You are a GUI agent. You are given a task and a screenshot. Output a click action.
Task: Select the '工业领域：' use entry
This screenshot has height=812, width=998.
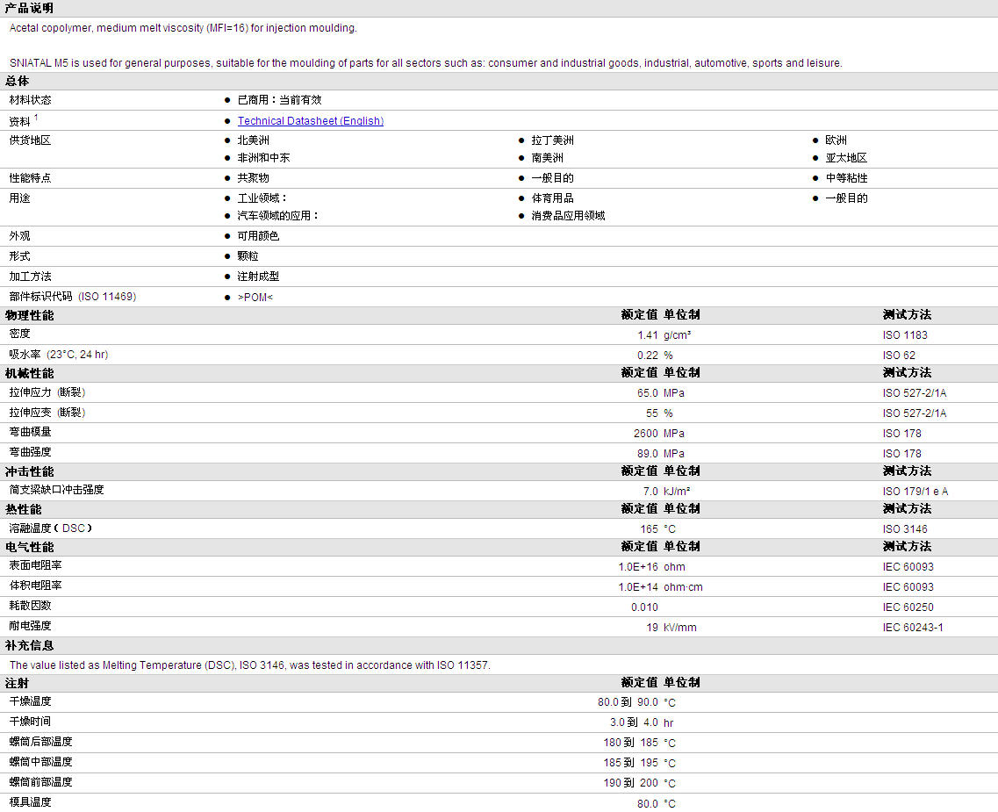[262, 198]
